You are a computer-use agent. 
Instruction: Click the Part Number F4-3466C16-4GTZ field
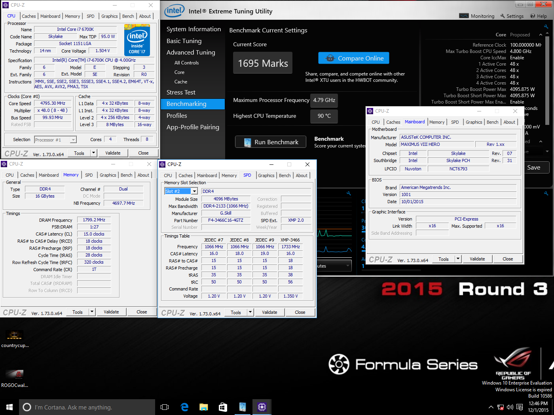(226, 221)
